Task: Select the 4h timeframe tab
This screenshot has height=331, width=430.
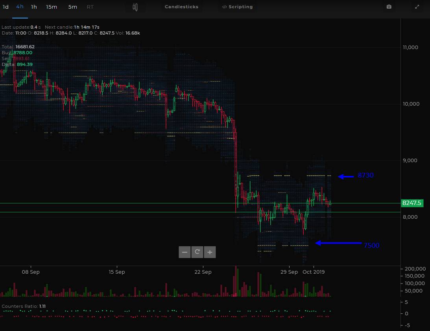Action: pyautogui.click(x=20, y=7)
